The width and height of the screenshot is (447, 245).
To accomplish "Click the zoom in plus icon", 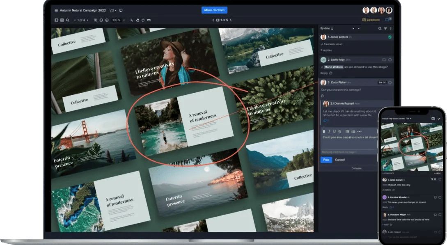I will click(x=107, y=20).
